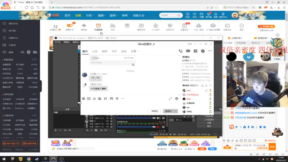Image resolution: width=288 pixels, height=162 pixels.
Task: Click the QQ chat message input area
Action: coord(130,105)
